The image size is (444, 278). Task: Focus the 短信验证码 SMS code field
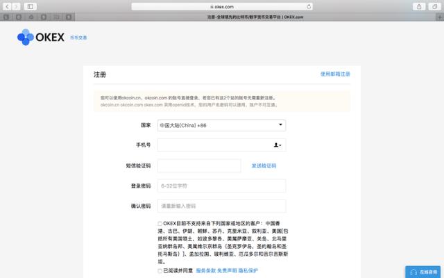pyautogui.click(x=199, y=165)
